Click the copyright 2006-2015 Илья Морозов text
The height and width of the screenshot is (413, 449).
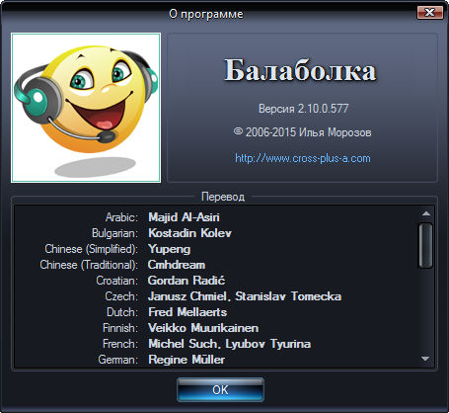click(302, 132)
